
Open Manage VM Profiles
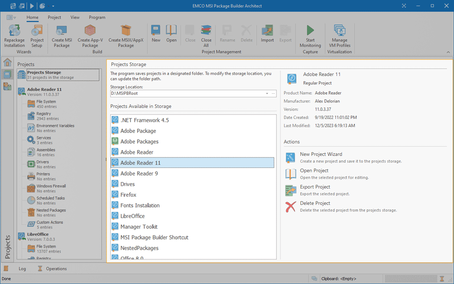click(x=339, y=36)
